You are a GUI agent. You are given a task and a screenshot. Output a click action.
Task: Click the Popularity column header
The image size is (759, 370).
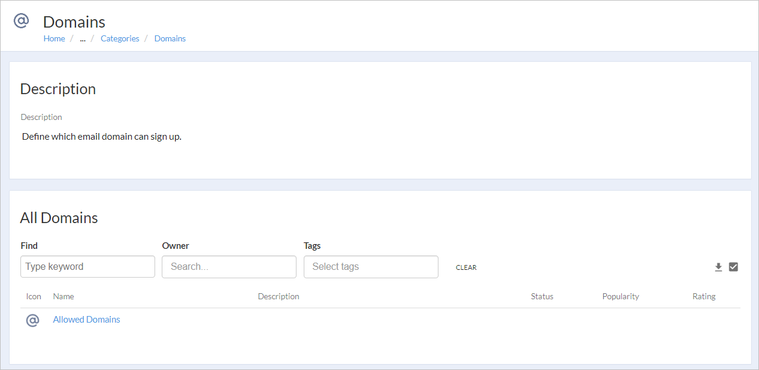(x=621, y=296)
